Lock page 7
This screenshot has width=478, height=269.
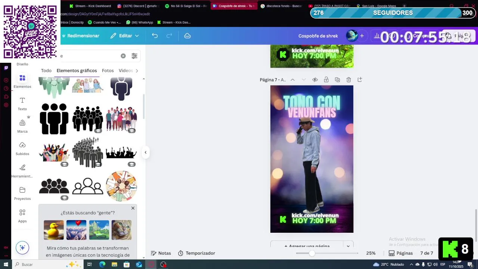[326, 80]
